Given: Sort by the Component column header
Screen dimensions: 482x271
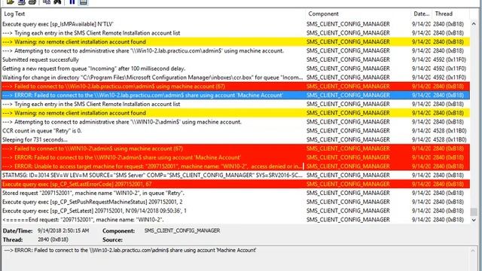Looking at the screenshot, I should click(x=358, y=14).
